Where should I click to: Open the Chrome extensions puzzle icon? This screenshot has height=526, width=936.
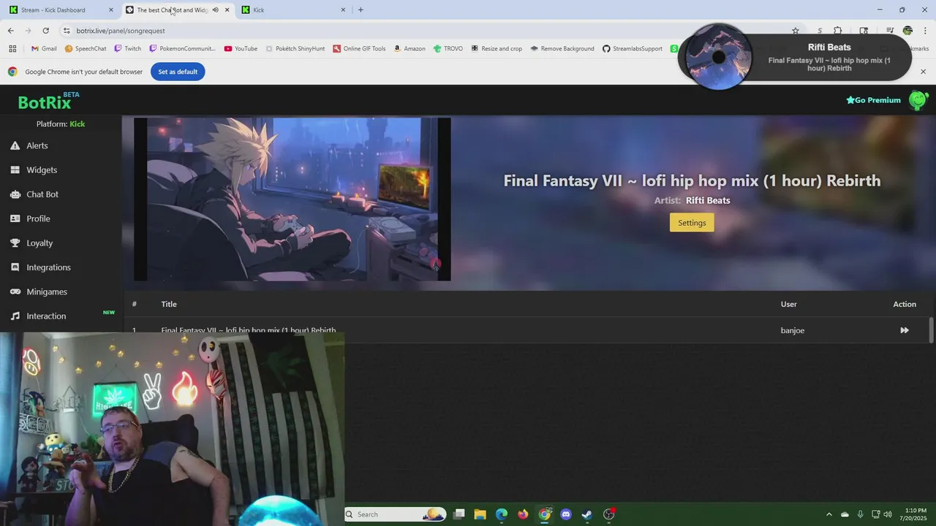click(838, 31)
